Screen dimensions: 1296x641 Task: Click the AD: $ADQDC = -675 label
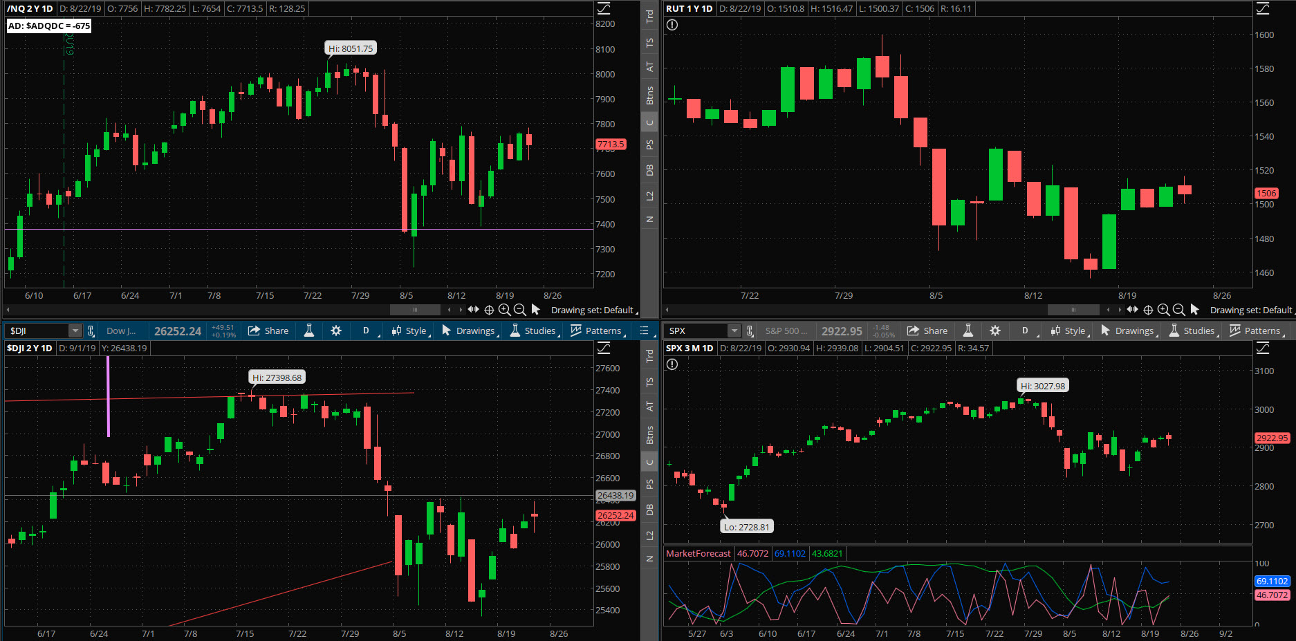(x=49, y=26)
